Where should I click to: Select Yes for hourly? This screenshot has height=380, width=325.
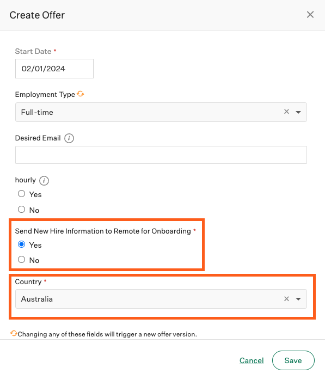tap(22, 194)
